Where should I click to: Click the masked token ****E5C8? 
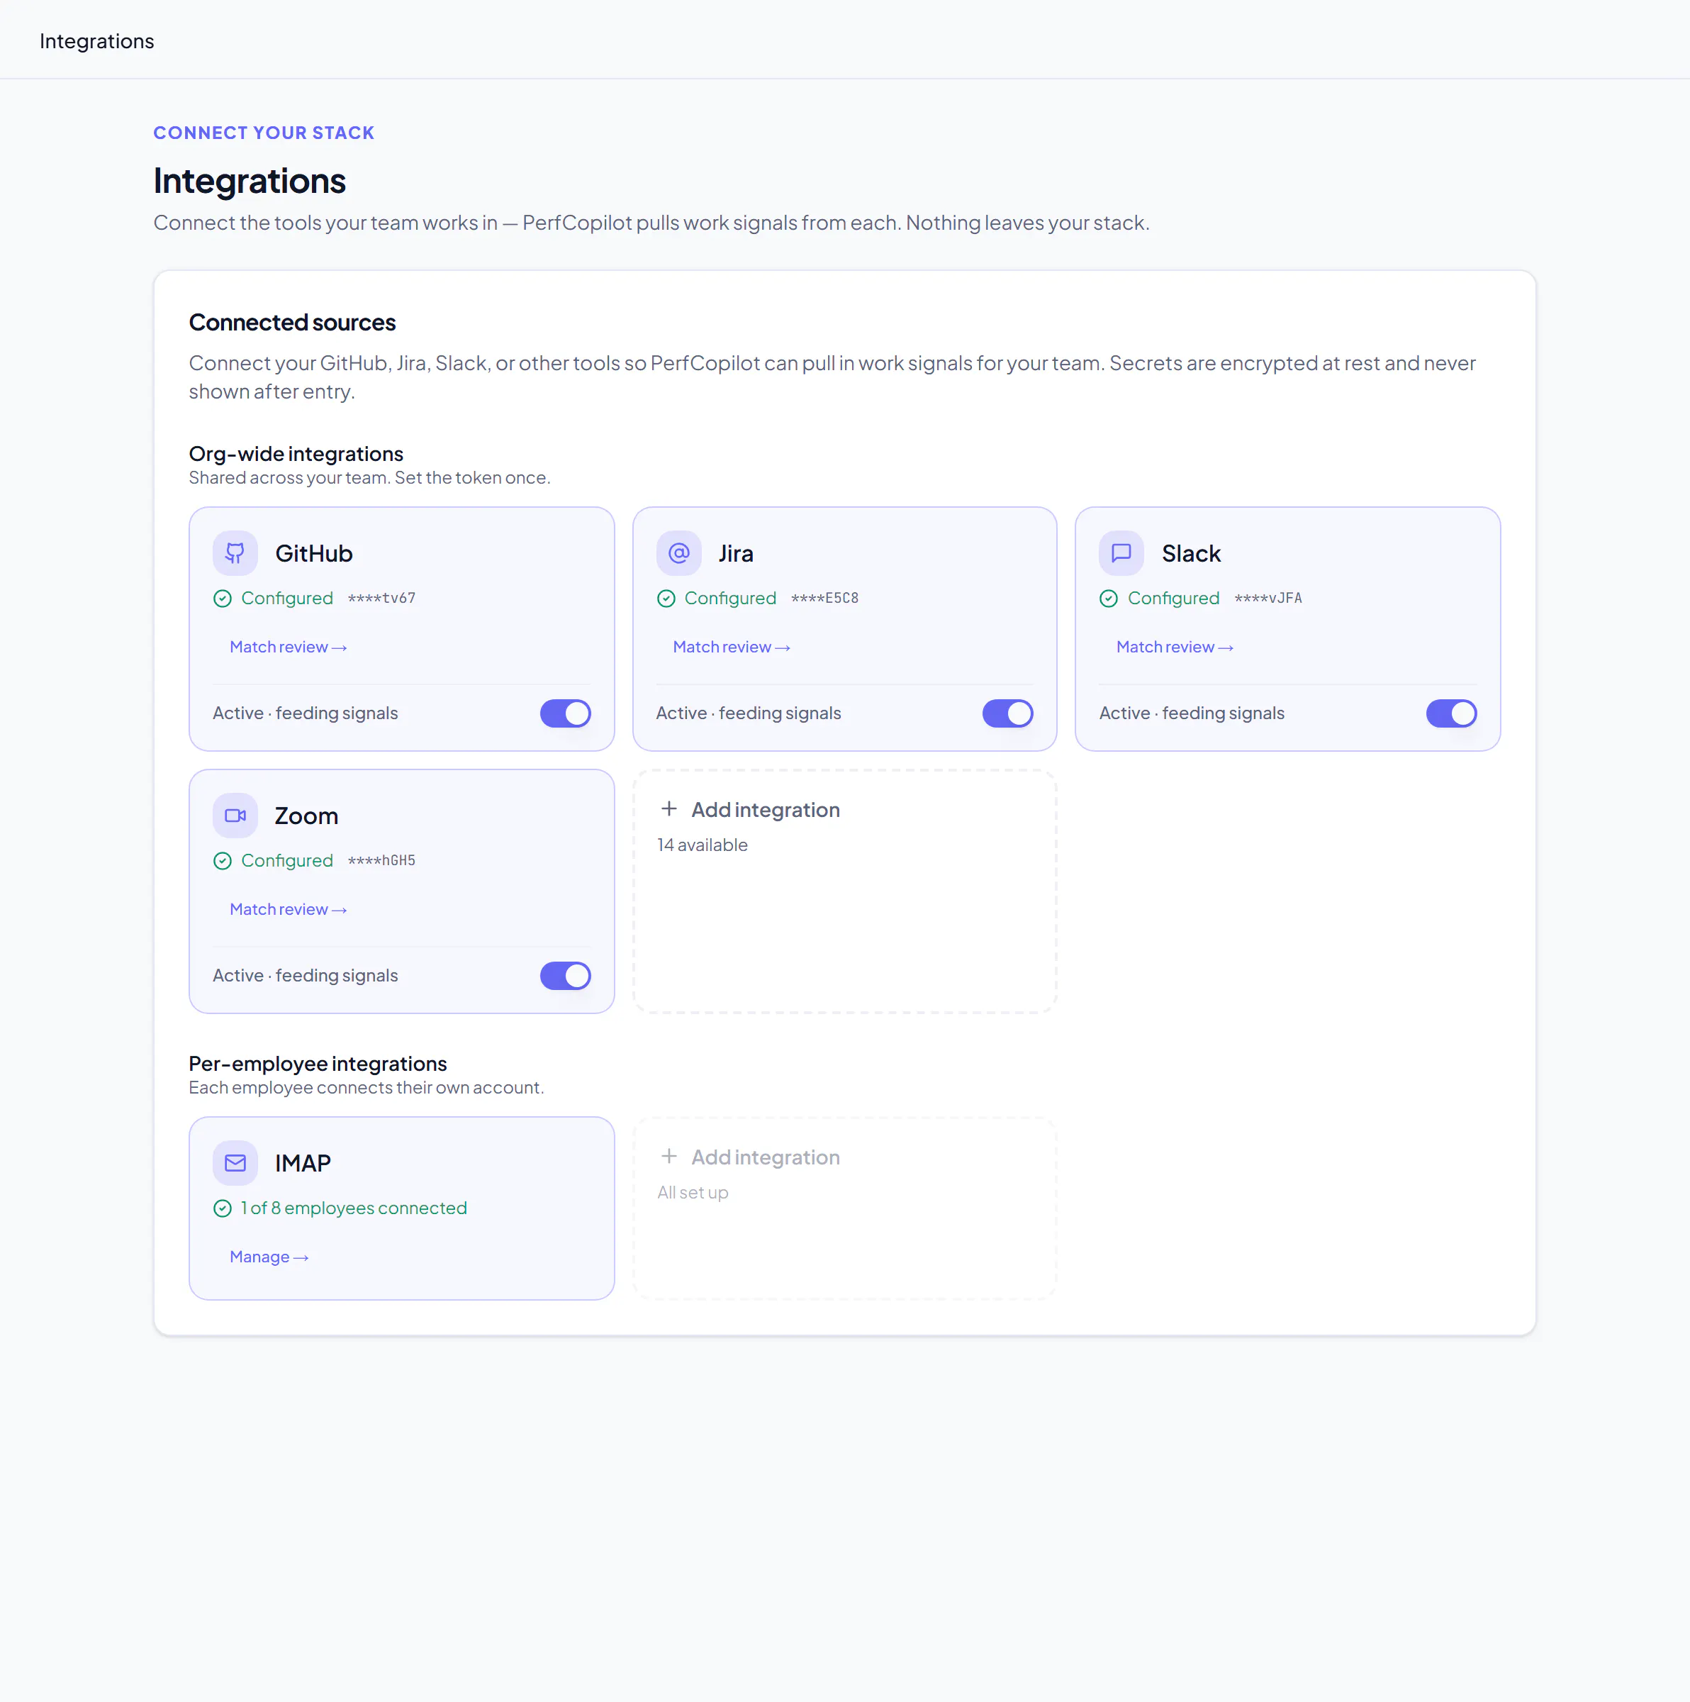[824, 598]
